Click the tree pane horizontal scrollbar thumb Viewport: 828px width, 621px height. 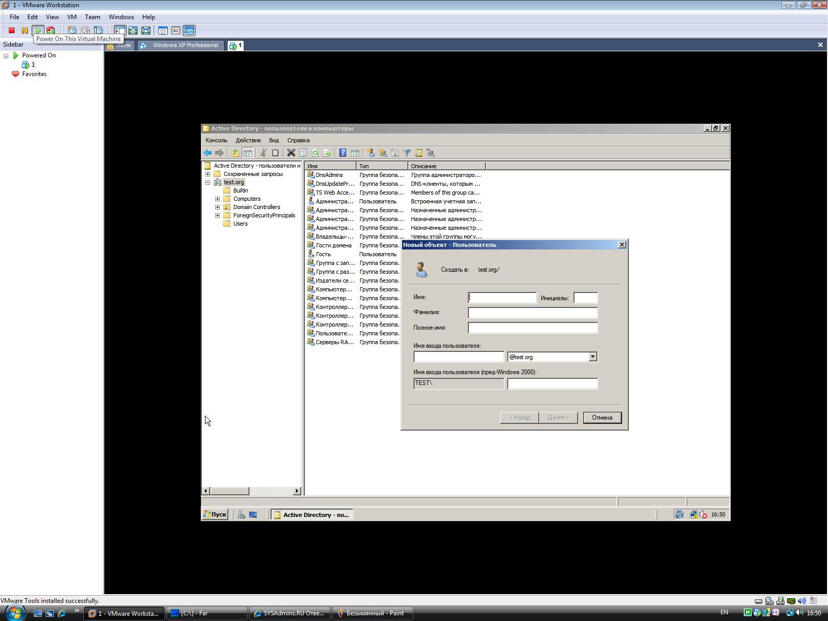tap(229, 491)
